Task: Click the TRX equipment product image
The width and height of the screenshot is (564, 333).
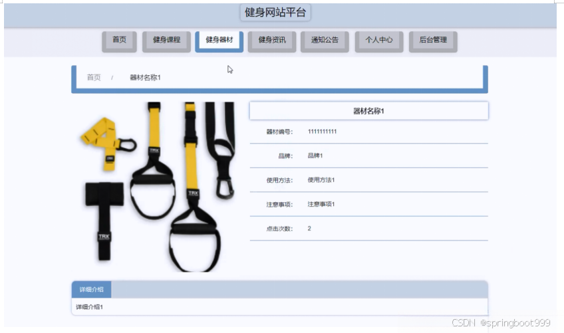Action: (157, 187)
